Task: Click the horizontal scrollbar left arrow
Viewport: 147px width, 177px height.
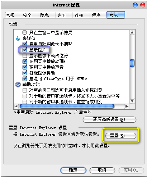Action: [16, 106]
